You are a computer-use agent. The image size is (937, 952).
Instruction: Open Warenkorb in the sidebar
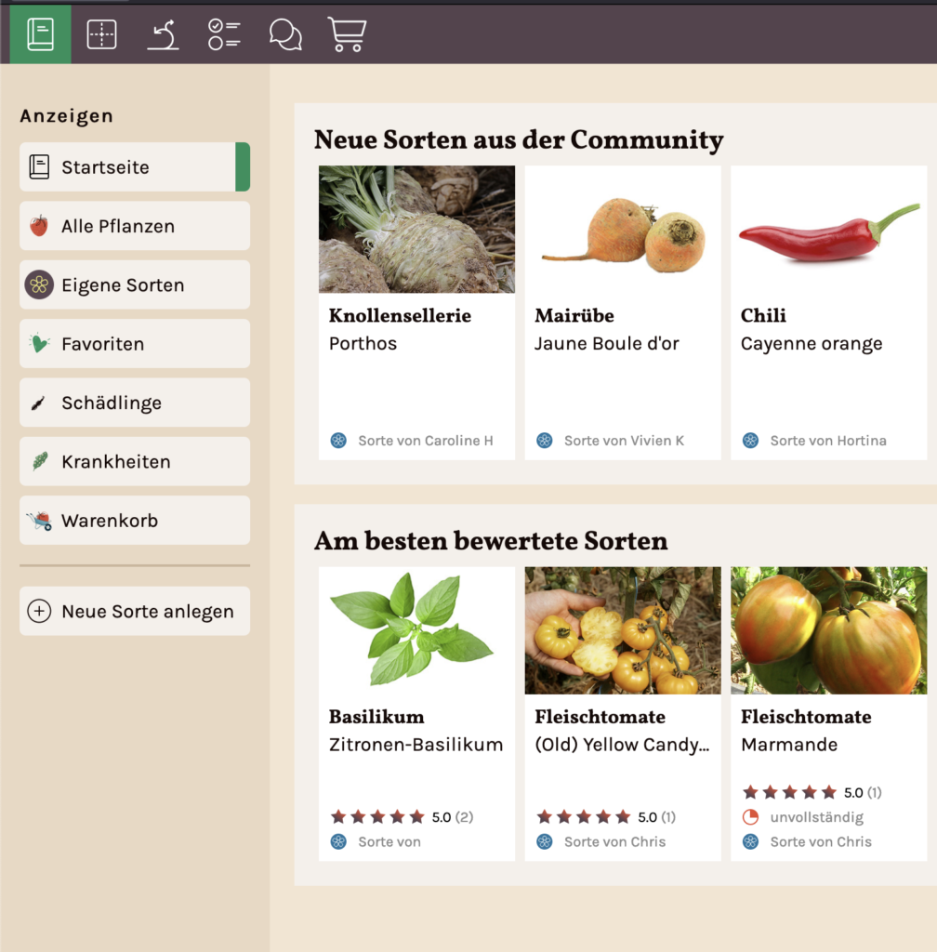[135, 521]
